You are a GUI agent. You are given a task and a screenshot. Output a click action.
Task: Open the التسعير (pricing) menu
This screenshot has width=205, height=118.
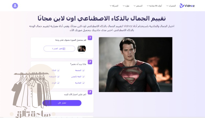coord(138,6)
